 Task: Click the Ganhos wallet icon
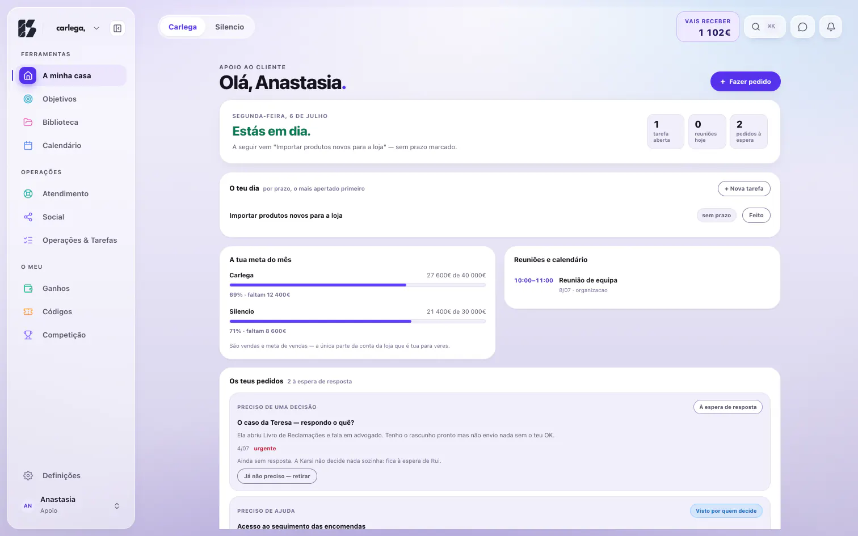[28, 288]
